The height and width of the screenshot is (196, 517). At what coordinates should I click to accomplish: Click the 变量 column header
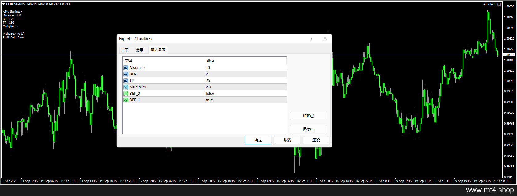coord(164,61)
